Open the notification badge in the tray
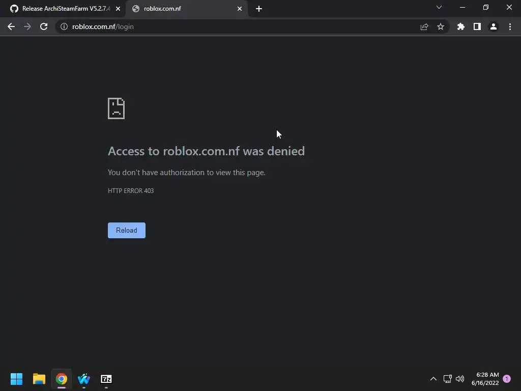 [x=507, y=379]
